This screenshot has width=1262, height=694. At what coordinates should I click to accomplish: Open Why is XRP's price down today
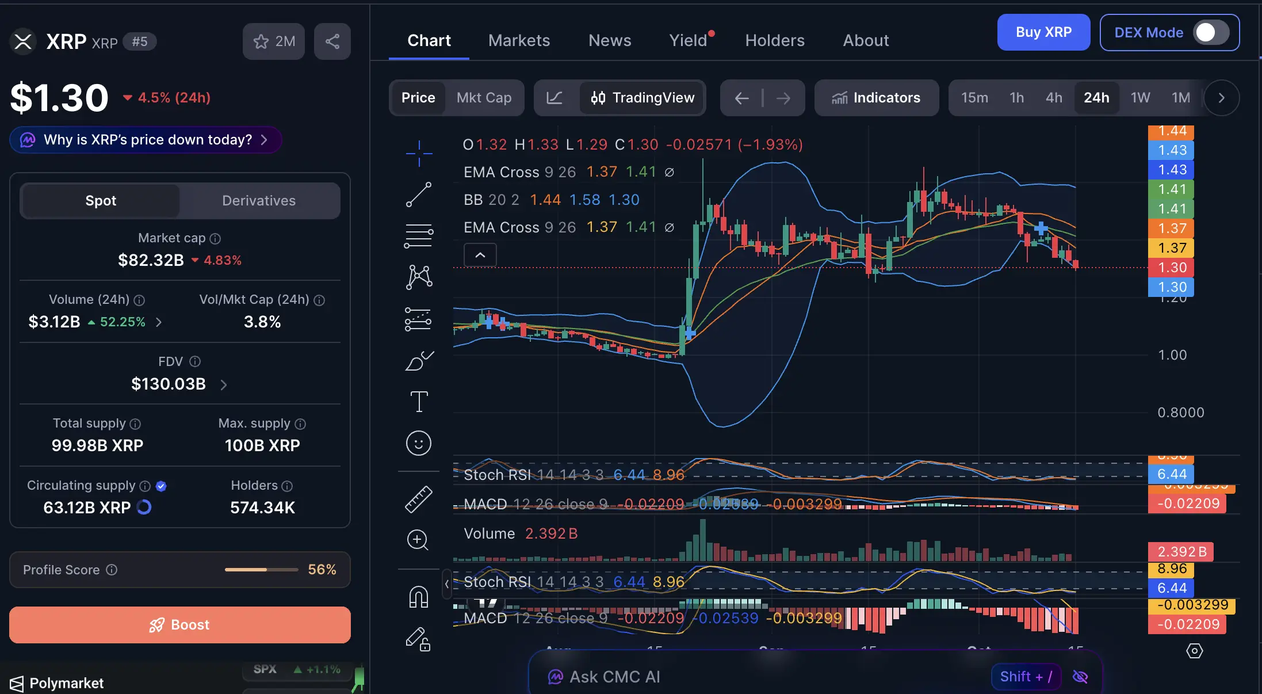146,140
